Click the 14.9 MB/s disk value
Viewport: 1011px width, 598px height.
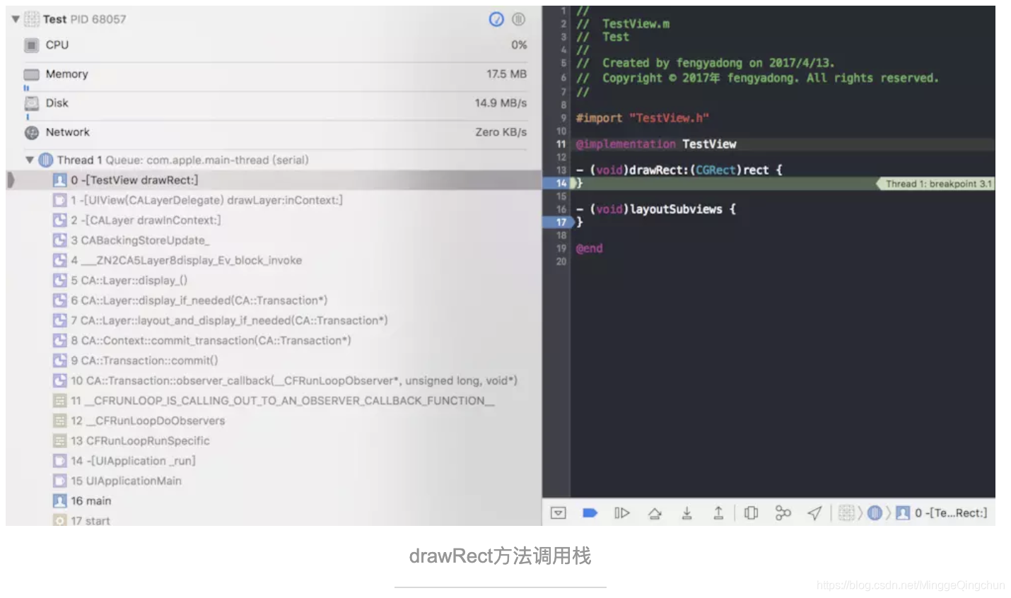click(x=501, y=103)
